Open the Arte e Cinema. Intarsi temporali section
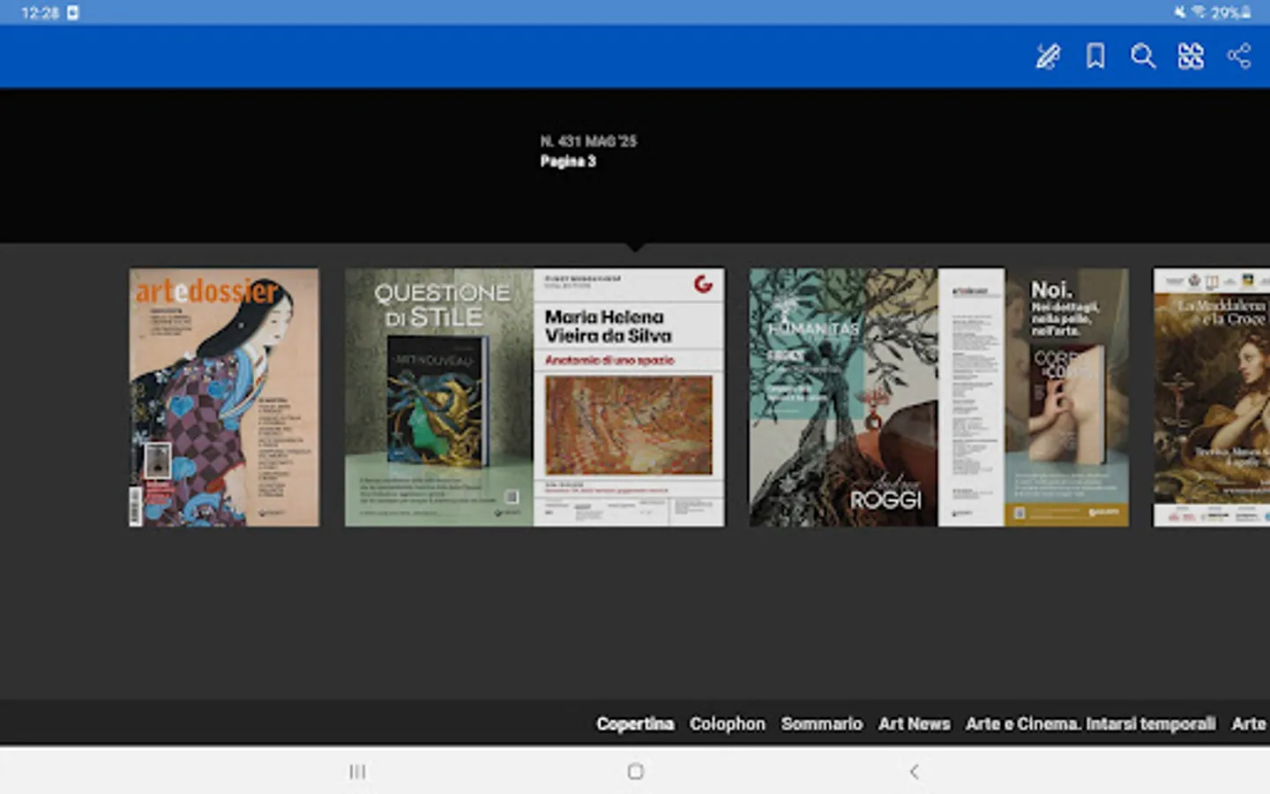Viewport: 1270px width, 794px height. point(1091,723)
